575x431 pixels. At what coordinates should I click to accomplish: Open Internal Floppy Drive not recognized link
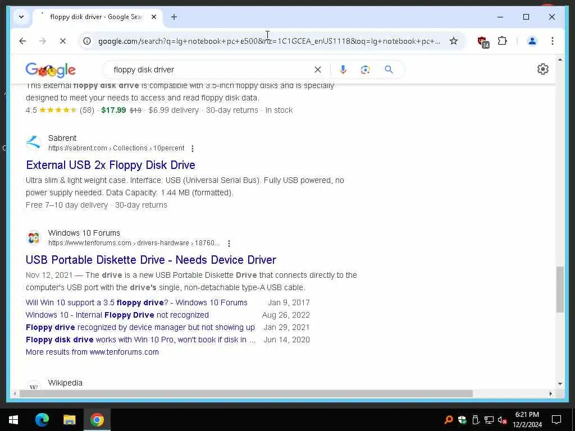tap(117, 315)
